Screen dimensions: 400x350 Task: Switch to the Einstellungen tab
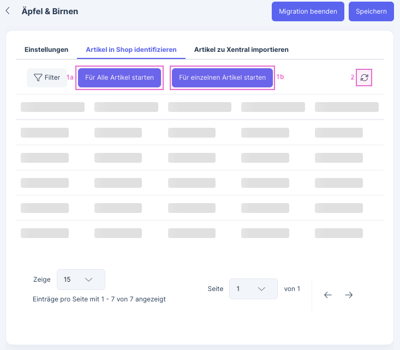pos(46,50)
